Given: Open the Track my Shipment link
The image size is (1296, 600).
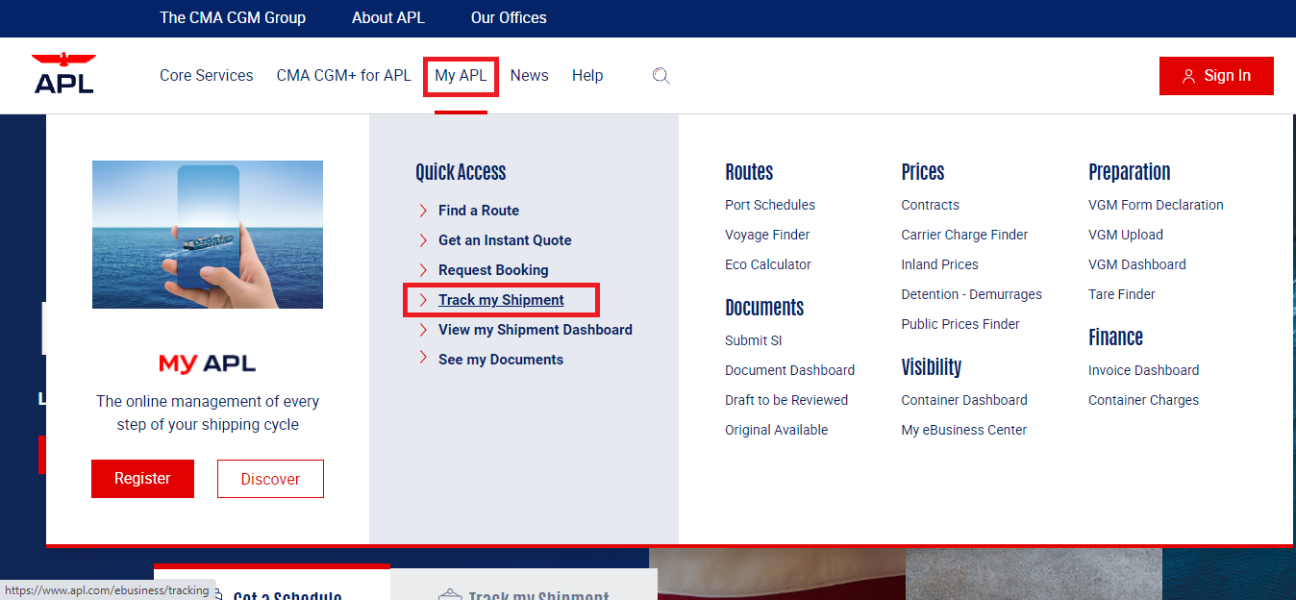Looking at the screenshot, I should [501, 300].
